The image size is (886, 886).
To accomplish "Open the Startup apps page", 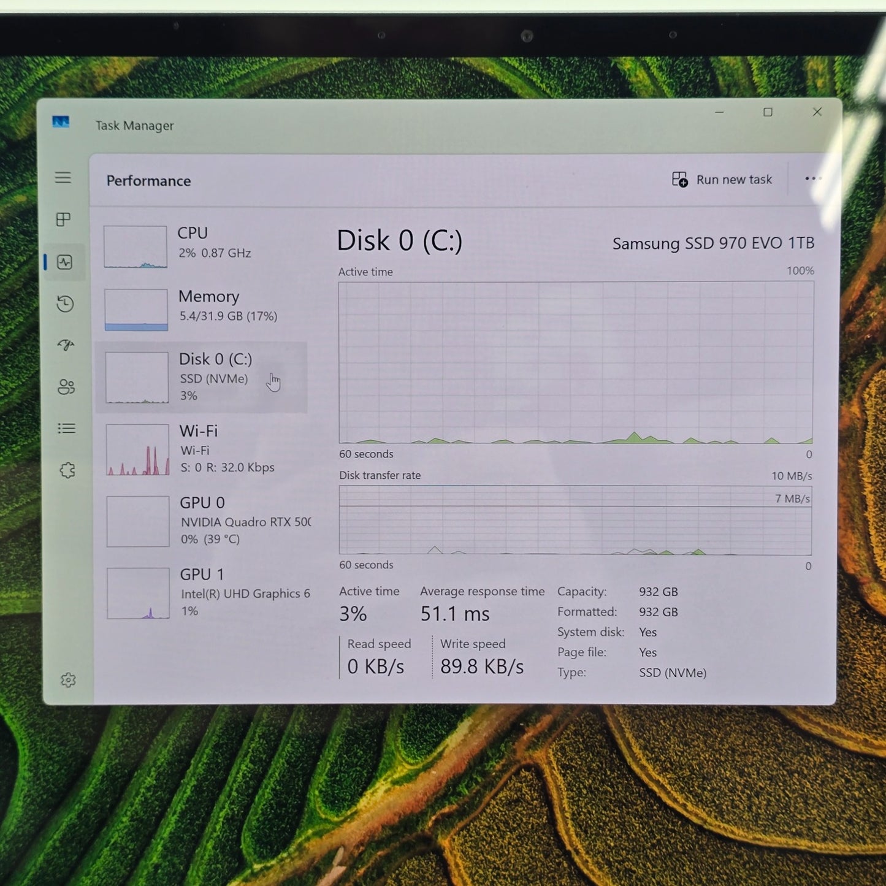I will (x=66, y=345).
